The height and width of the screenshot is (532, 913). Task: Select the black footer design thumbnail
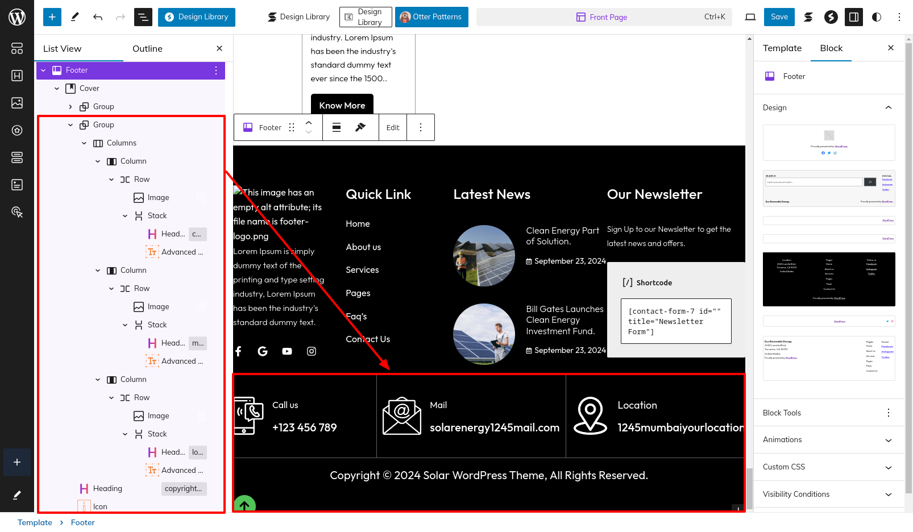(829, 279)
